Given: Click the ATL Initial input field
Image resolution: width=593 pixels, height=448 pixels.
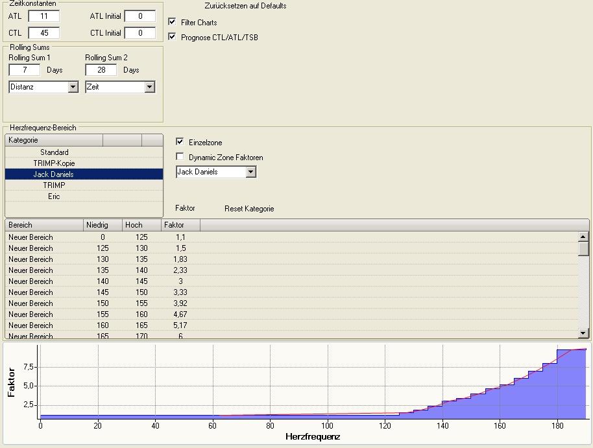Looking at the screenshot, I should pos(140,16).
